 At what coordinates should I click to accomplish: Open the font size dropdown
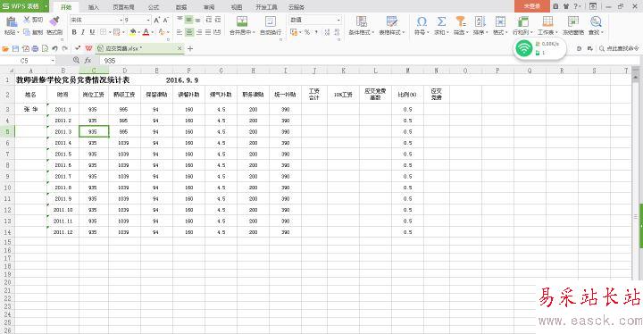(148, 21)
